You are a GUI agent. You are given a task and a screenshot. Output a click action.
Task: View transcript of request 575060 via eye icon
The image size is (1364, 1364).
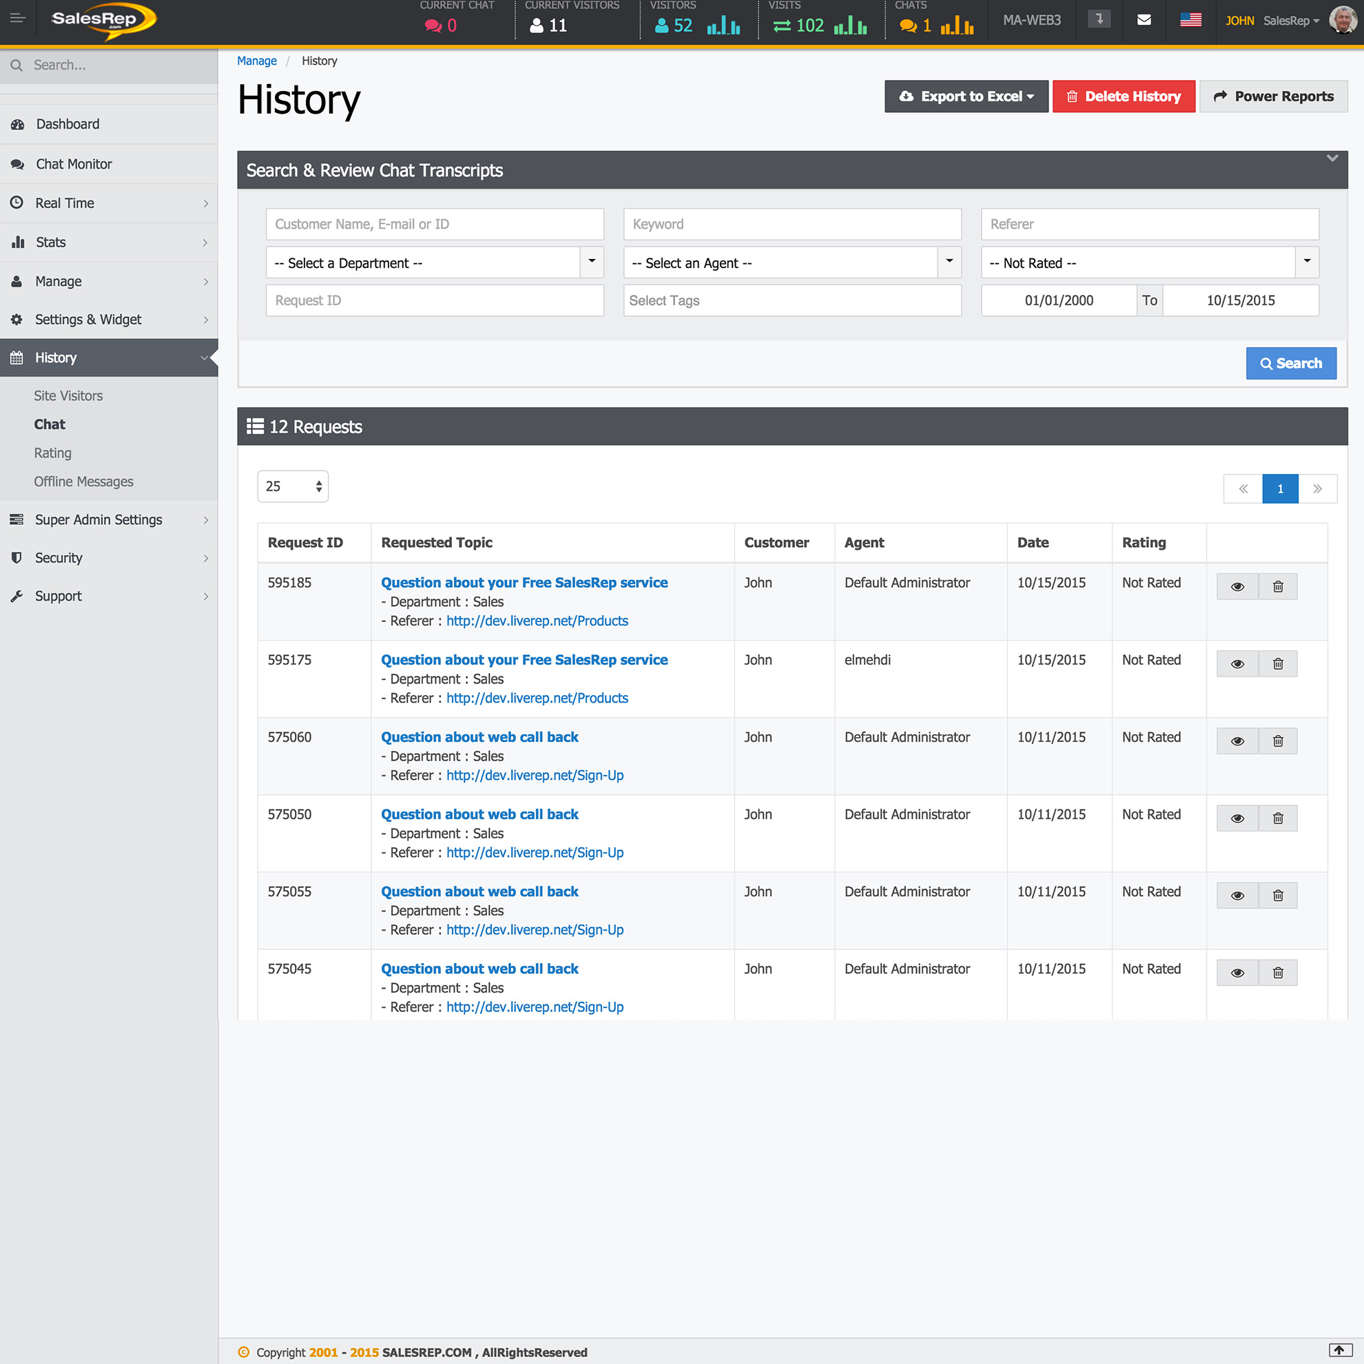tap(1238, 741)
